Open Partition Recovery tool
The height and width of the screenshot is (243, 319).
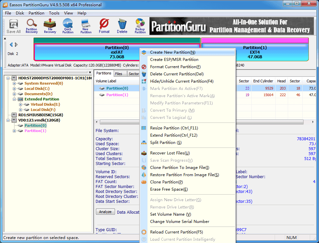point(32,26)
